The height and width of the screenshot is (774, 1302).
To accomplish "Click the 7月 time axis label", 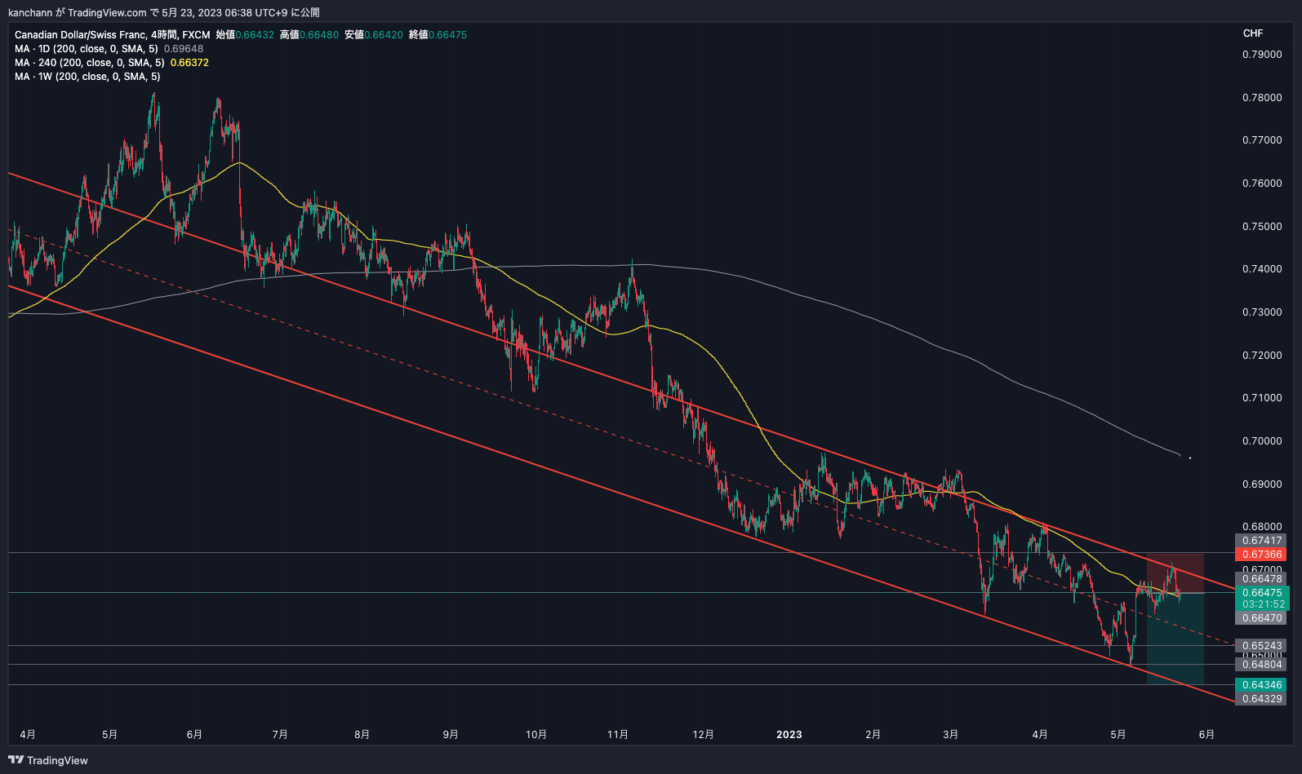I will (x=280, y=735).
